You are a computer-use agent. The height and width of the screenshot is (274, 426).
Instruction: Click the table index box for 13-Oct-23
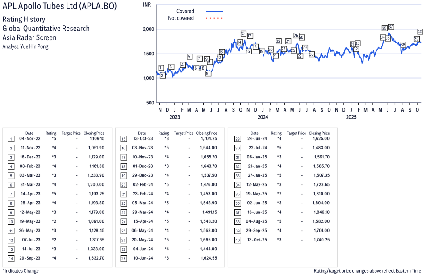coord(123,139)
